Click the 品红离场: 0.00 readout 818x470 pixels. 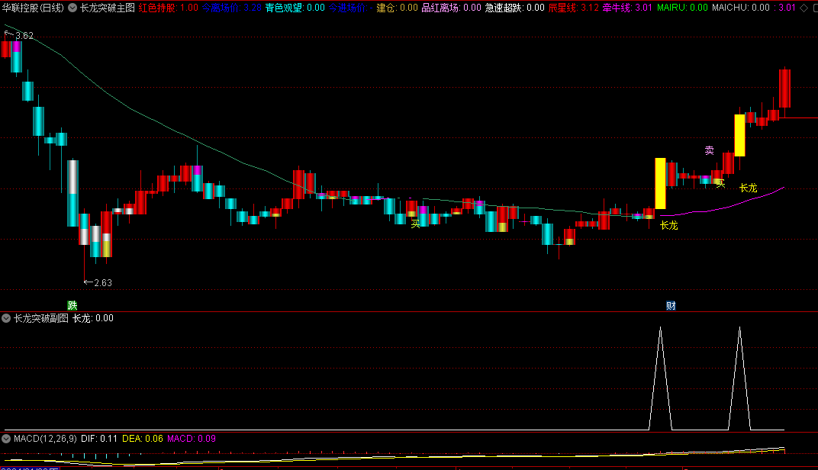coord(451,8)
